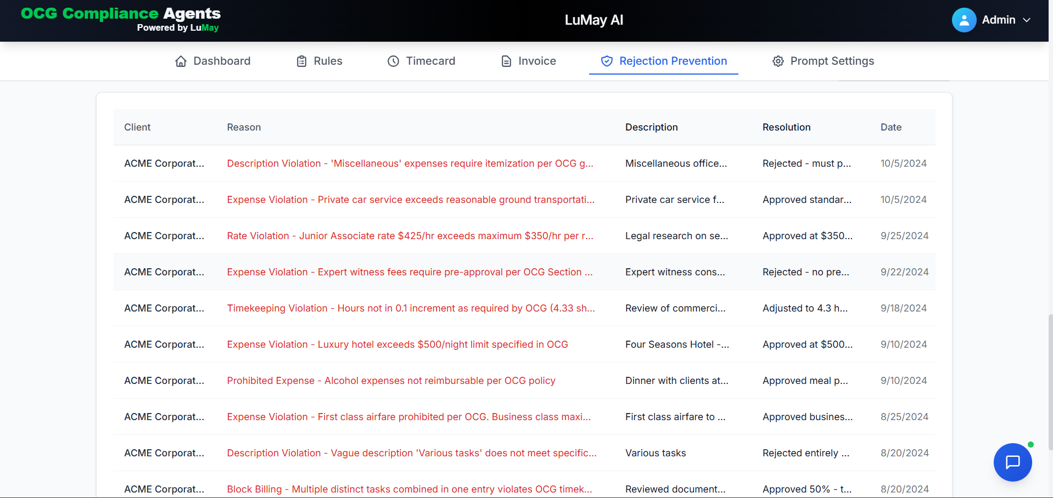Select Timekeeping Violation hours increment reason
This screenshot has width=1053, height=498.
411,308
